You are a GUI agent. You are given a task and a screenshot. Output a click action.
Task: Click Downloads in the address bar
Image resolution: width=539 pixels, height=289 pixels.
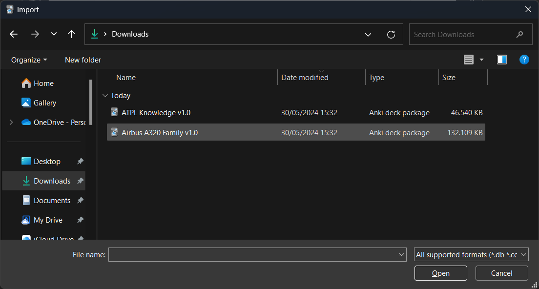coord(130,34)
